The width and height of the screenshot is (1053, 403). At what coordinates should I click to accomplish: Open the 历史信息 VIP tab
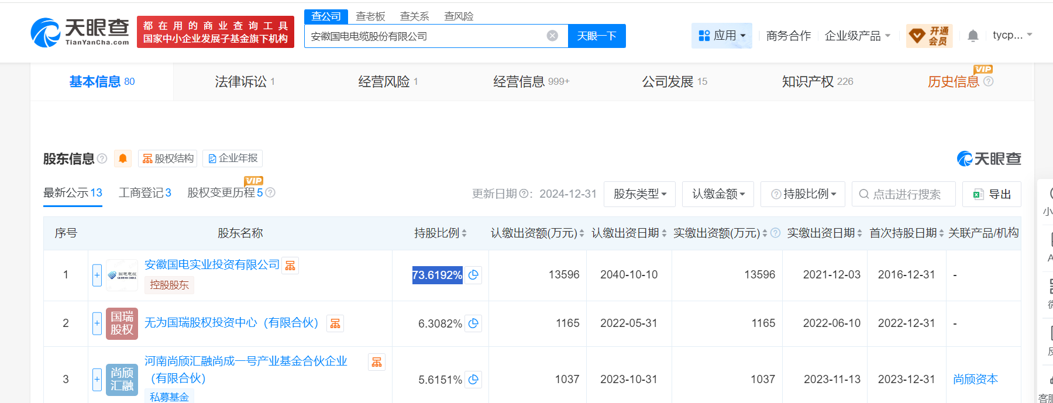954,81
